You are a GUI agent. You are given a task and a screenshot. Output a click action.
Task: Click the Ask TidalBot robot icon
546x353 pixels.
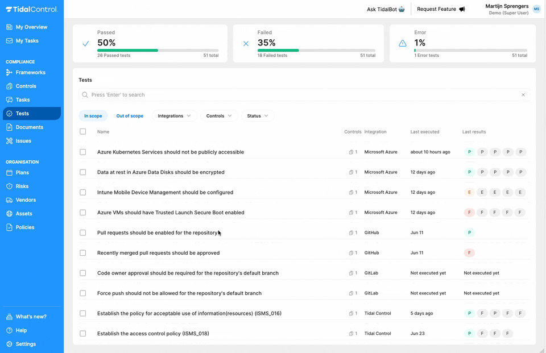click(x=402, y=9)
